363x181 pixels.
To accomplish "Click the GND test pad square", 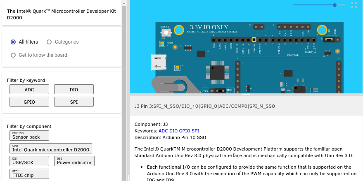I will (x=162, y=44).
